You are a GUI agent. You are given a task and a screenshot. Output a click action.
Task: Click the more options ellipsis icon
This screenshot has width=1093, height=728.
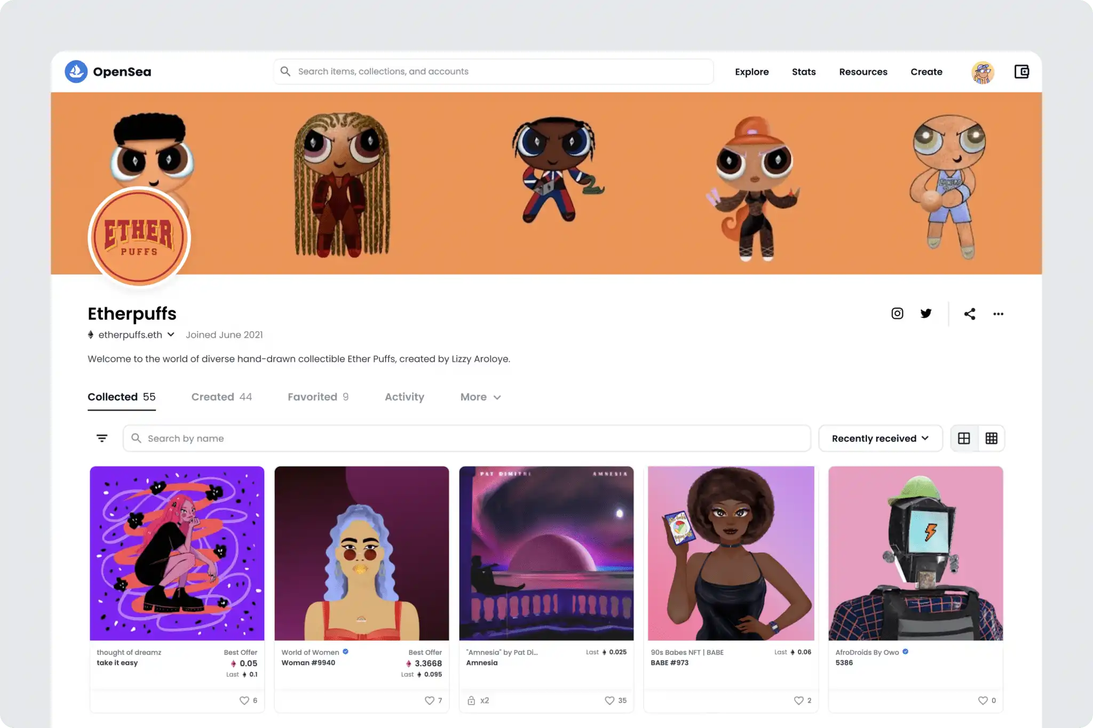(x=998, y=314)
